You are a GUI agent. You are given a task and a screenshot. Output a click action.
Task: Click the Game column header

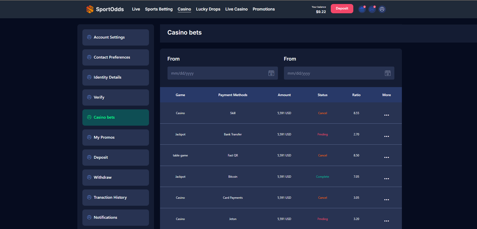(x=180, y=95)
